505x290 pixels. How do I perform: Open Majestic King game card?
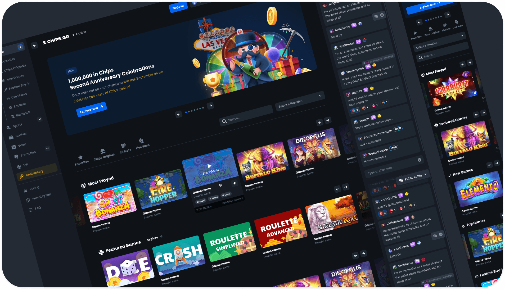[332, 214]
